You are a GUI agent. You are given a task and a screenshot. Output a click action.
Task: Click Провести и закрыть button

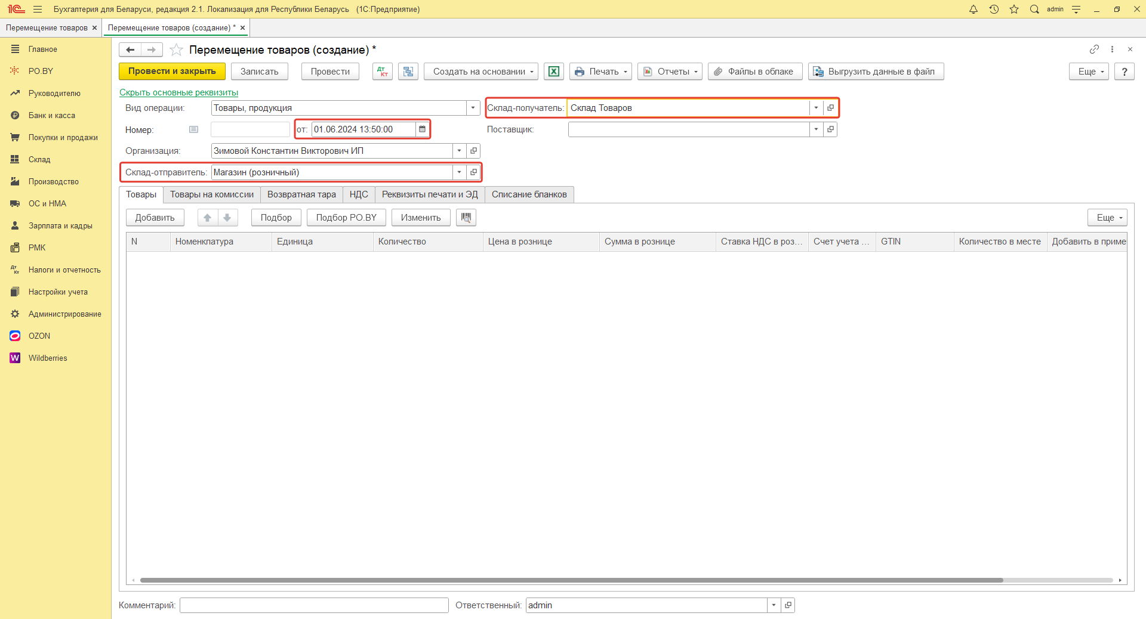click(x=172, y=72)
